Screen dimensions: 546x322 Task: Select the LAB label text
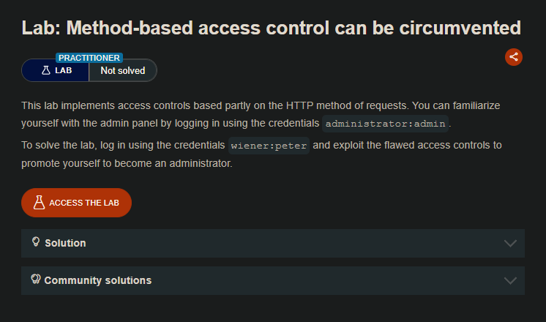tap(64, 71)
